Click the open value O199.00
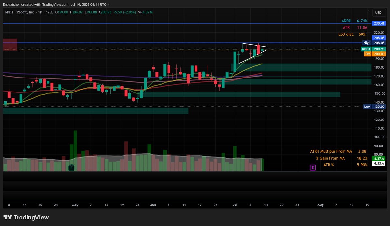 [61, 12]
